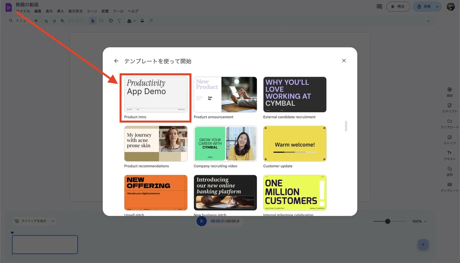Select the empty scene in the timeline
The width and height of the screenshot is (460, 263).
pyautogui.click(x=45, y=245)
